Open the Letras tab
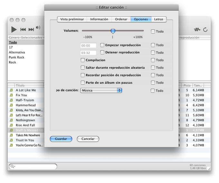The width and height of the screenshot is (219, 183). (x=159, y=19)
